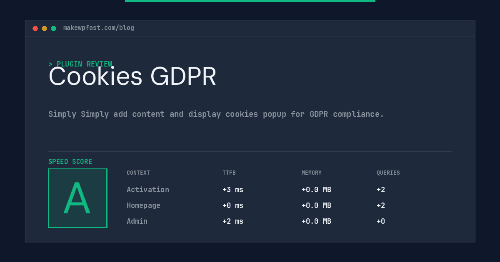Click the Activation memory value
500x262 pixels.
(316, 190)
